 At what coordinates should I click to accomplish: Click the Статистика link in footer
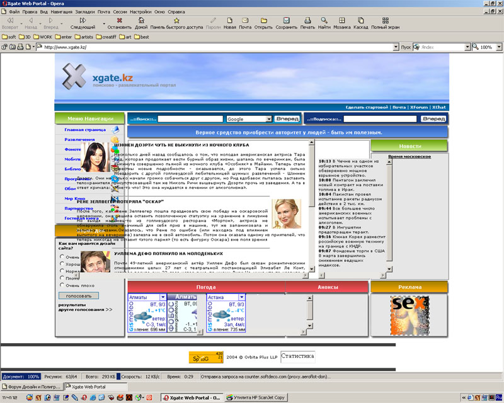pyautogui.click(x=297, y=356)
